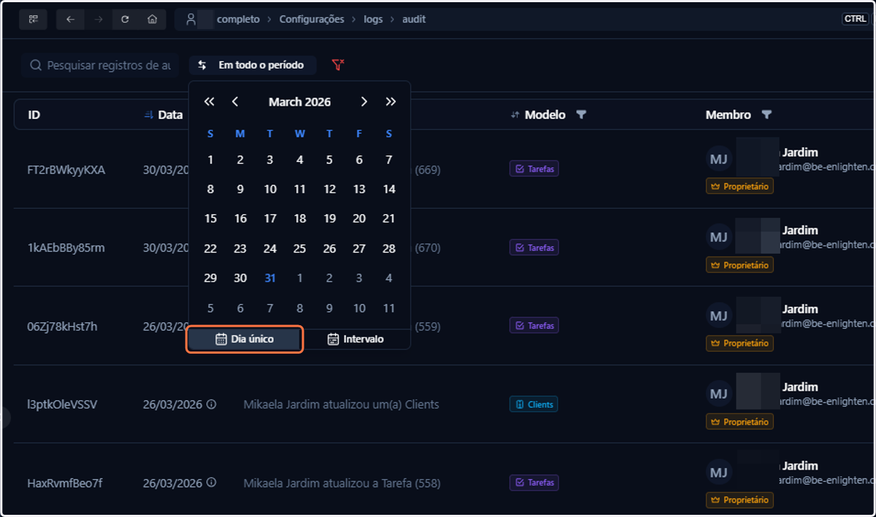
Task: Go to previous month in calendar
Action: [x=235, y=102]
